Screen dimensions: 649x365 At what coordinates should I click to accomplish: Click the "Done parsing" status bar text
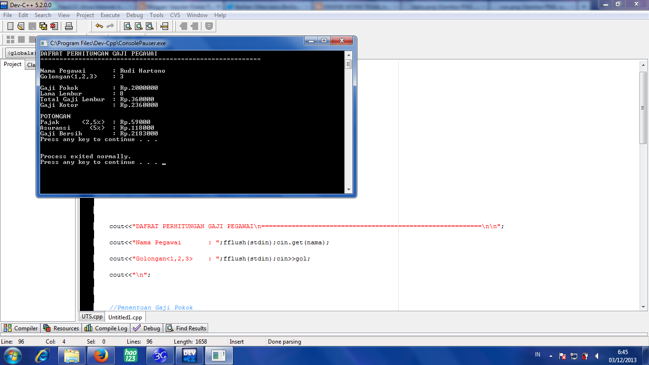pyautogui.click(x=285, y=342)
